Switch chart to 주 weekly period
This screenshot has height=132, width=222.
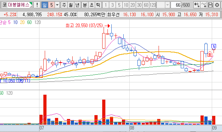[x=64, y=5]
